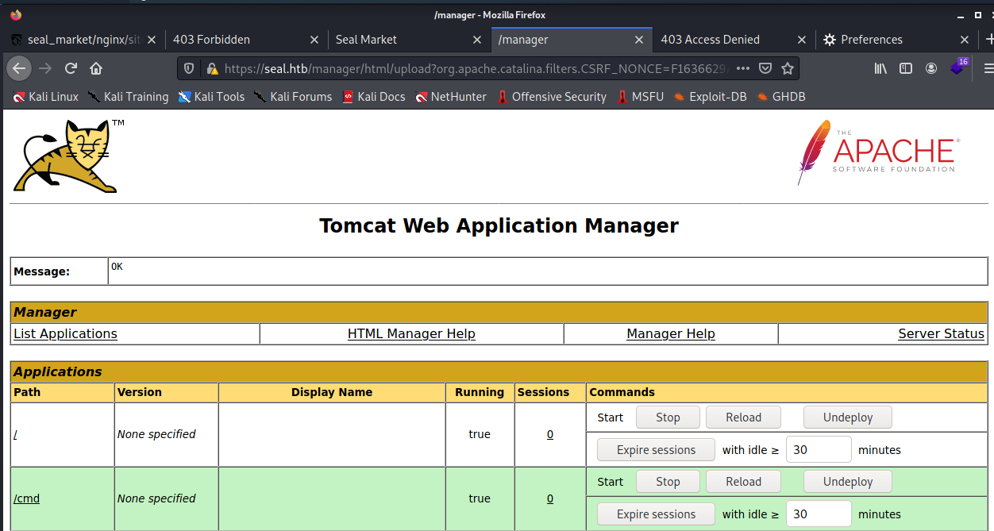Switch to the Preferences tab
This screenshot has height=531, width=994.
click(x=871, y=40)
